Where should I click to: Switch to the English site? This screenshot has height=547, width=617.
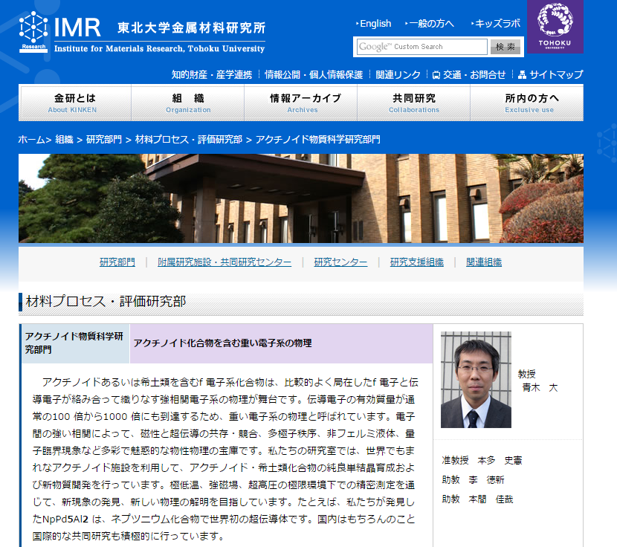pyautogui.click(x=375, y=23)
